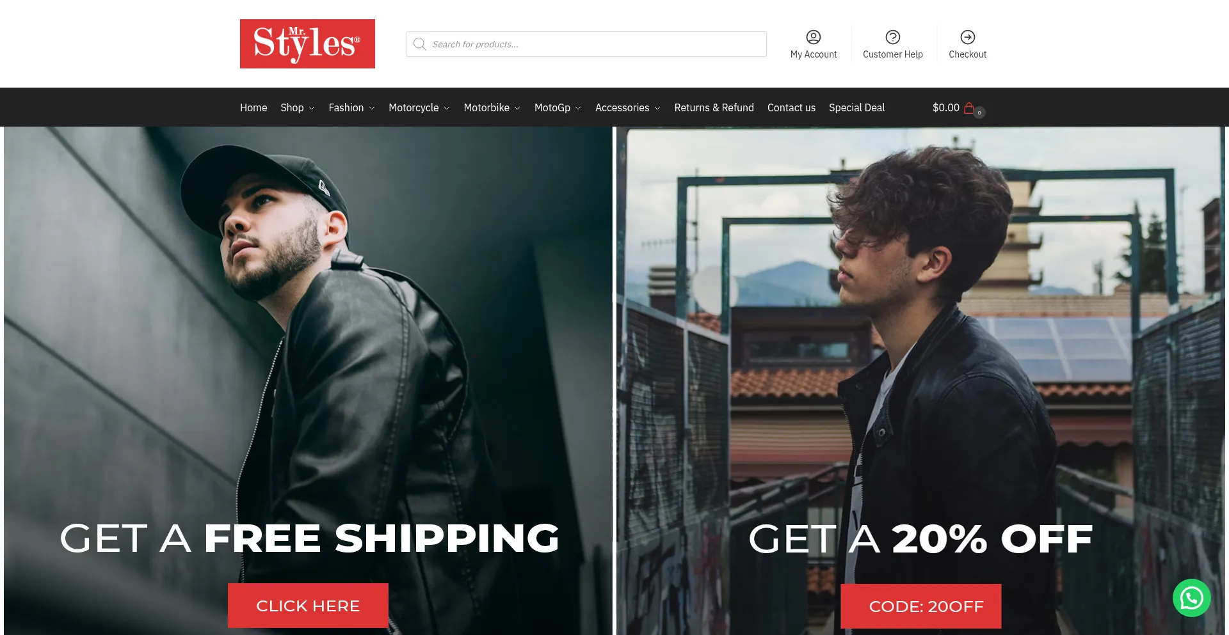Click the cart item count badge
Image resolution: width=1229 pixels, height=635 pixels.
tap(979, 113)
